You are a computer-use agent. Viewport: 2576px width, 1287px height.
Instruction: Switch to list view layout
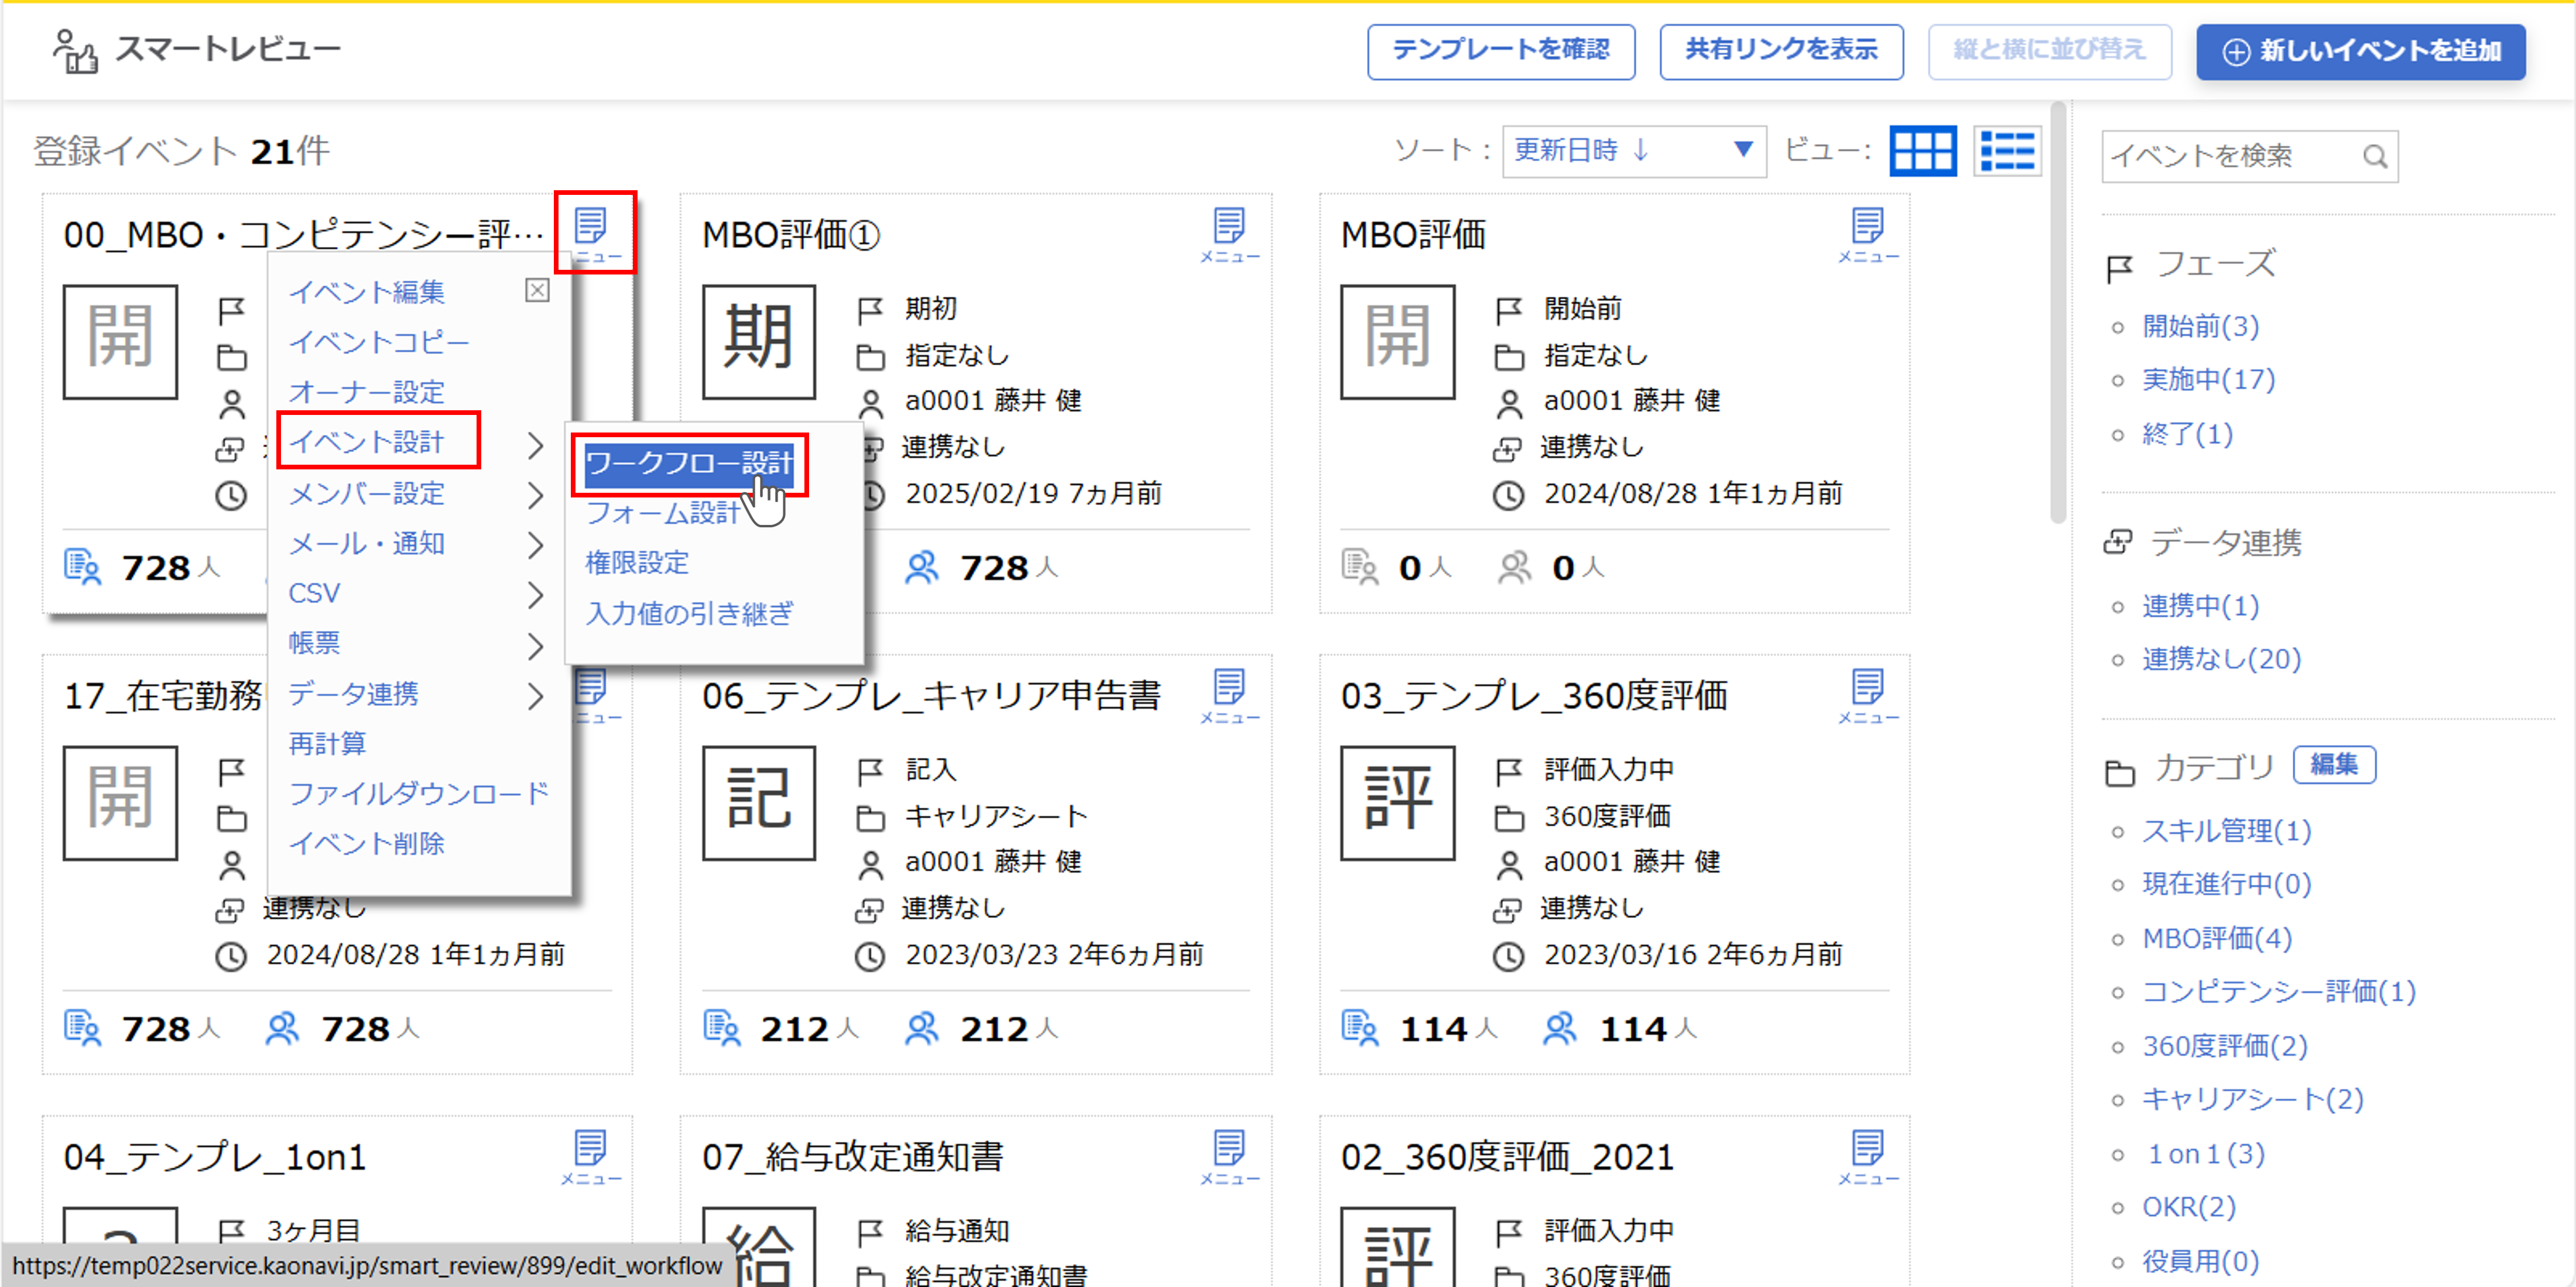coord(2007,150)
